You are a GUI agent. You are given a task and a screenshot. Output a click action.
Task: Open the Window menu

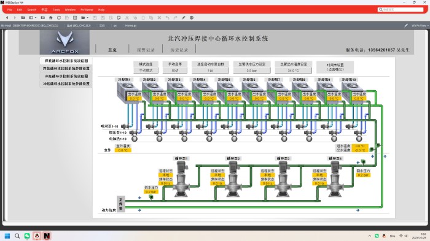pyautogui.click(x=70, y=10)
